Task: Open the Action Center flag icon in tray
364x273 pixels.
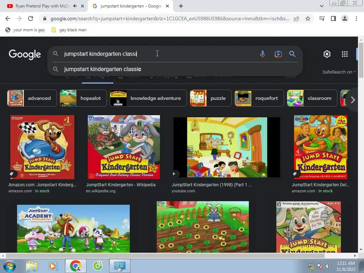Action: click(320, 266)
